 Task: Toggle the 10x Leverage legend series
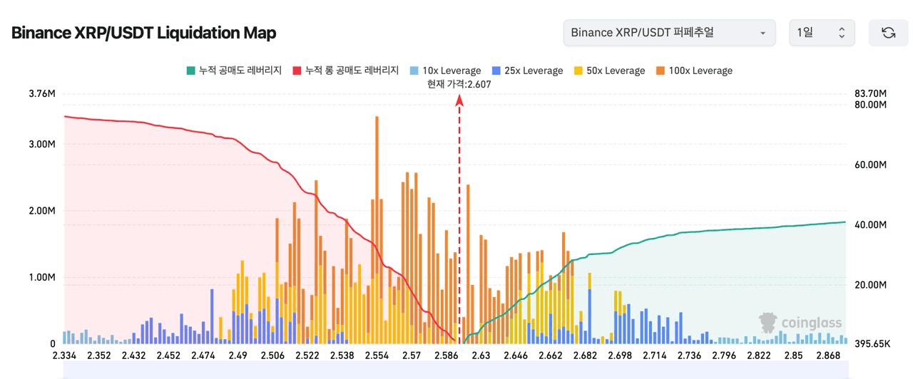tap(445, 71)
